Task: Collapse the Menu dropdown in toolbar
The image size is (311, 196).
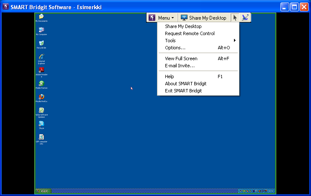Action: (166, 18)
